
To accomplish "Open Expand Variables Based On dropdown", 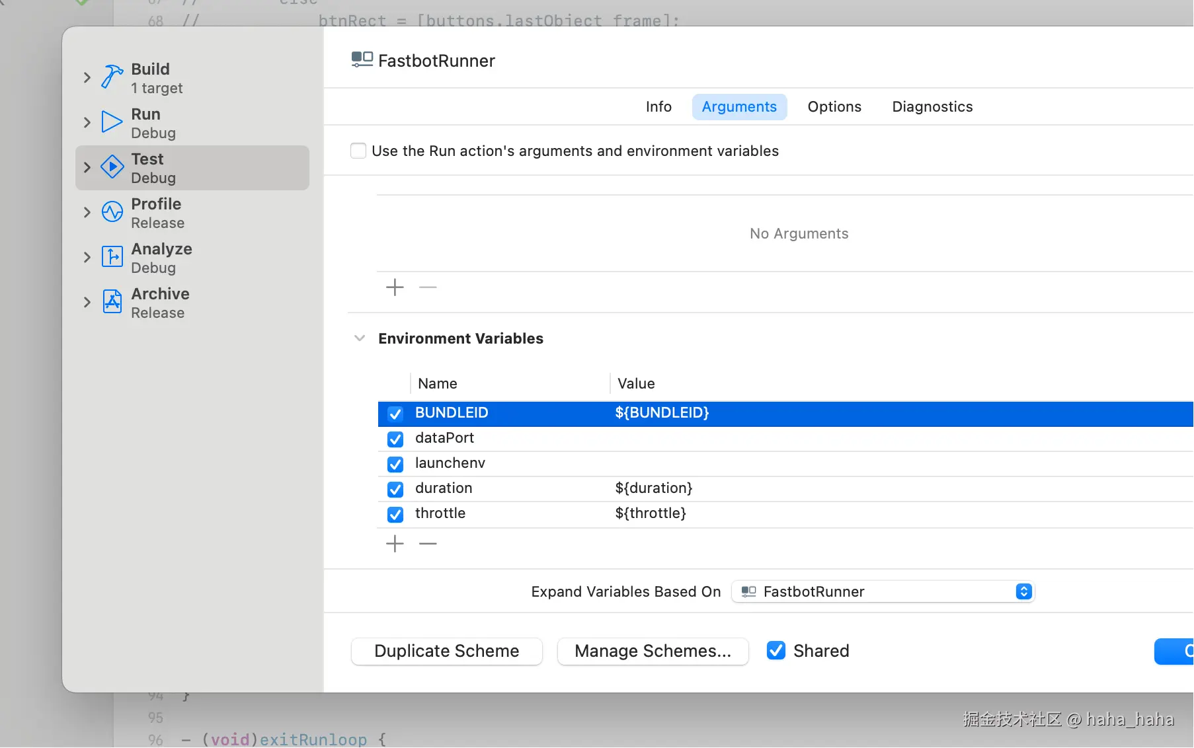I will point(883,591).
